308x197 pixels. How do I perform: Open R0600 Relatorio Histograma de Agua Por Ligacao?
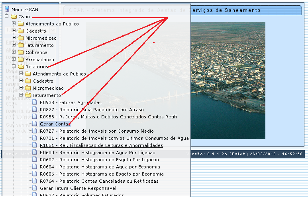point(97,153)
